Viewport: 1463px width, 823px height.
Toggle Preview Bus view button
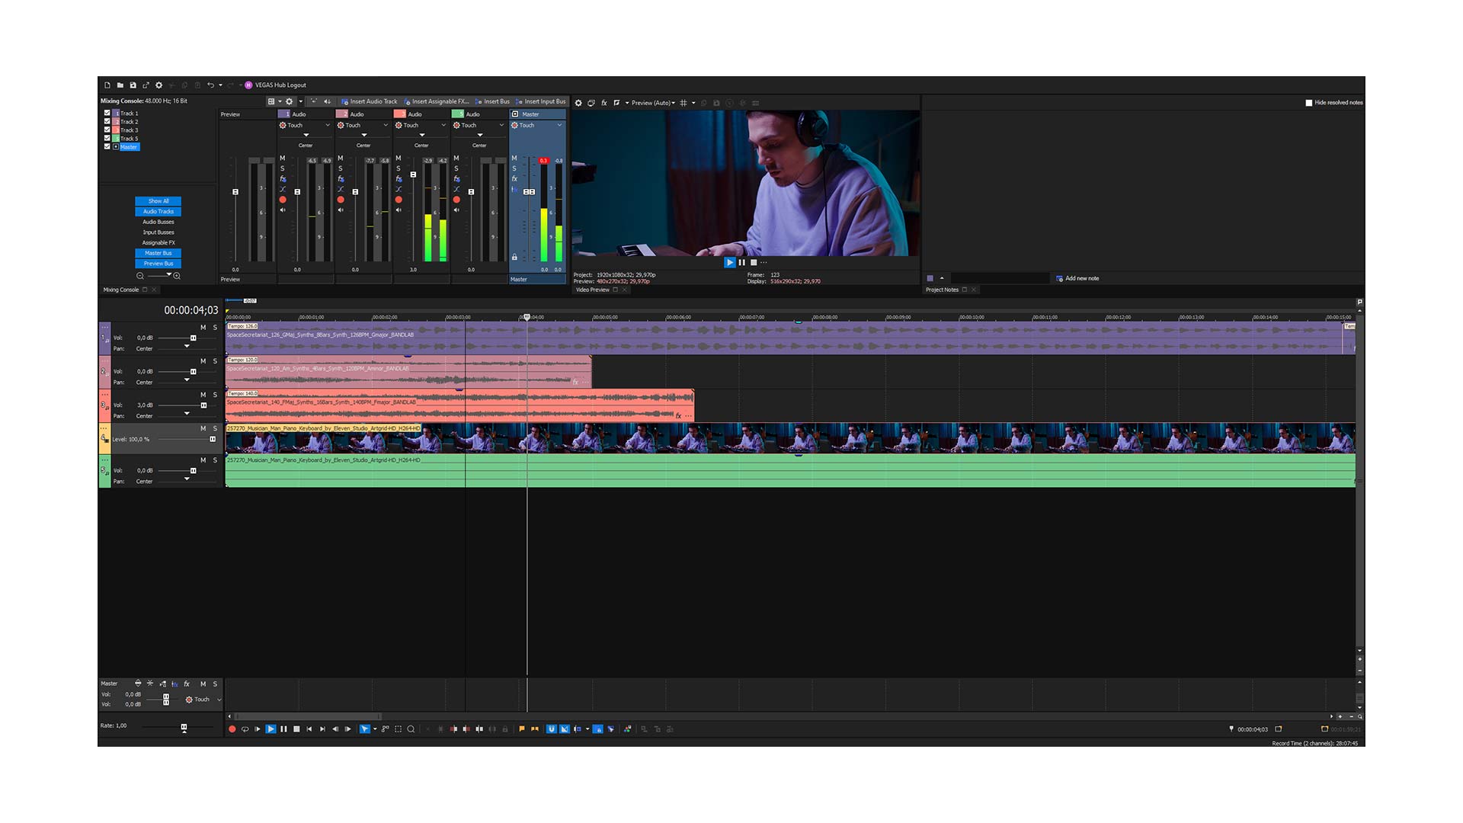tap(158, 264)
